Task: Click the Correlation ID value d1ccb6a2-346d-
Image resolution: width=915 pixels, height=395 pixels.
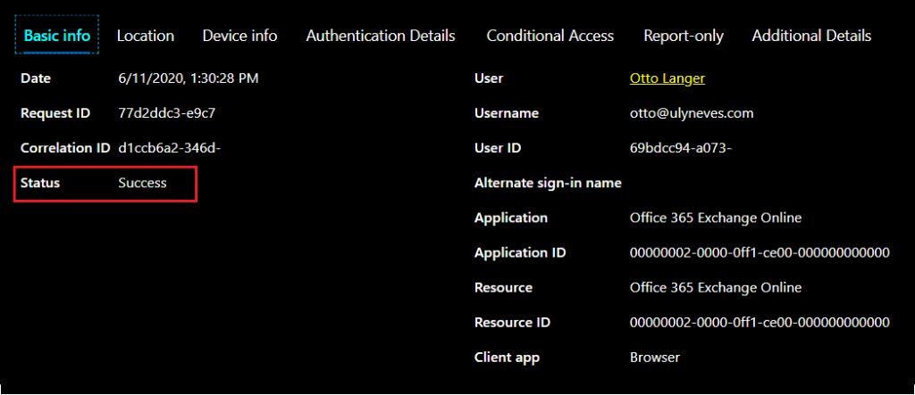Action: click(x=169, y=148)
